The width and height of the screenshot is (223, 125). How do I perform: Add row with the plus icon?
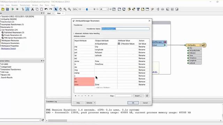click(76, 96)
